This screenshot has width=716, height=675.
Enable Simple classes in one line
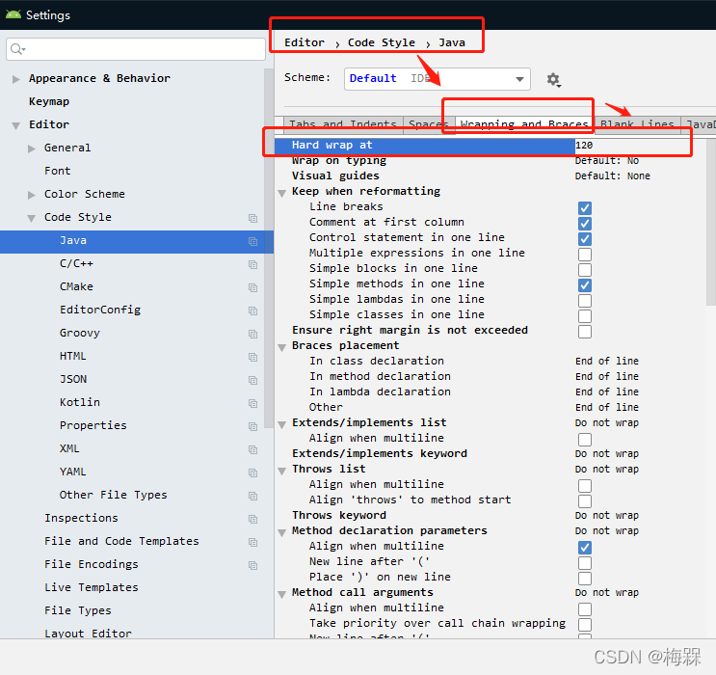coord(585,316)
